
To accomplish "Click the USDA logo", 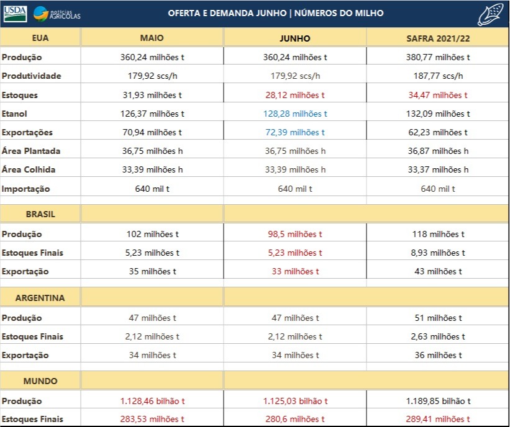I will coord(15,13).
